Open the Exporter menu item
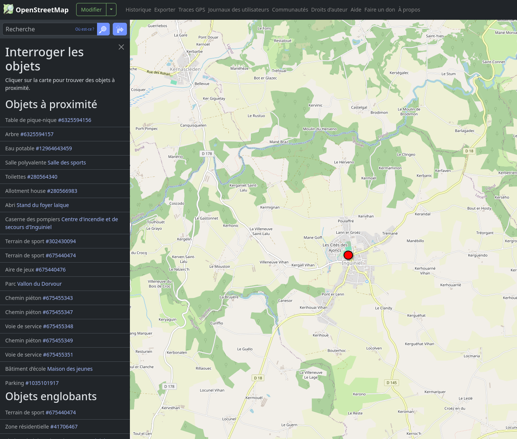517x439 pixels. (x=165, y=10)
